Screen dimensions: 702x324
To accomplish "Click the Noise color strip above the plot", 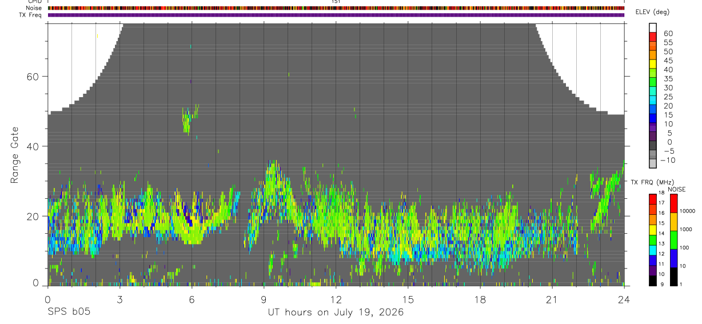I will pyautogui.click(x=336, y=8).
